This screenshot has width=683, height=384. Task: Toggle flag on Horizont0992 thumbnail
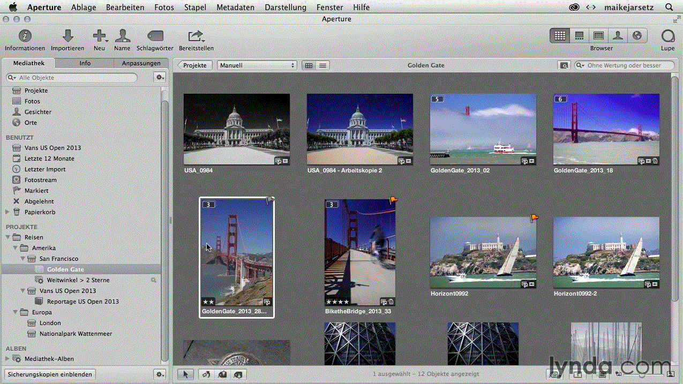point(534,217)
